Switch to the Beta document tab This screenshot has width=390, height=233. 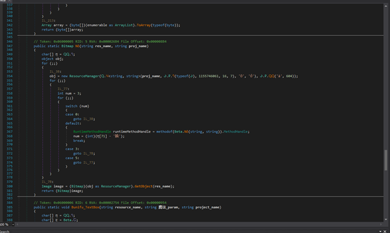tap(3, 1)
